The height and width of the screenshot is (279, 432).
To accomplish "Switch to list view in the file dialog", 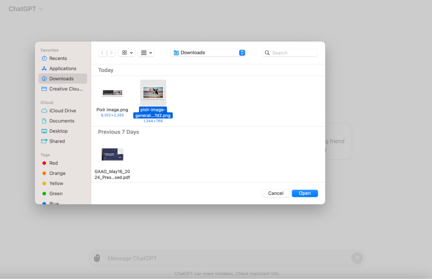I will tap(143, 52).
